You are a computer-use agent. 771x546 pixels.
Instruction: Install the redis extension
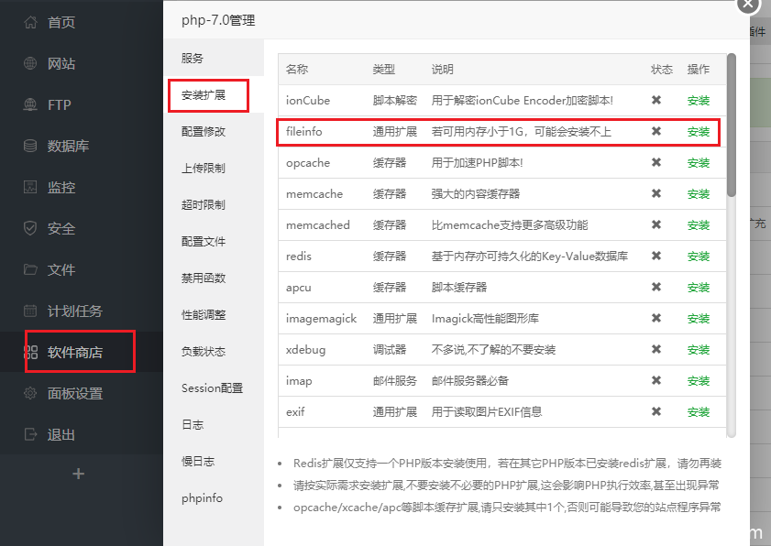pos(699,257)
